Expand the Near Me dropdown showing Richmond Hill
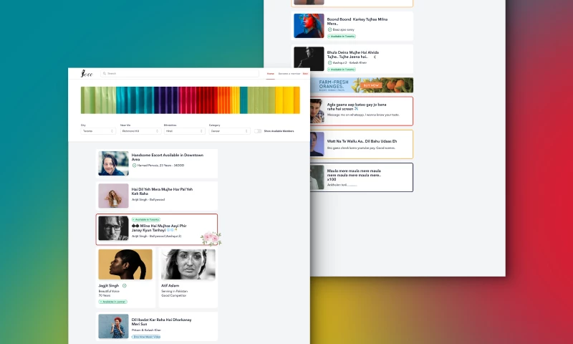The image size is (573, 344). (x=139, y=131)
